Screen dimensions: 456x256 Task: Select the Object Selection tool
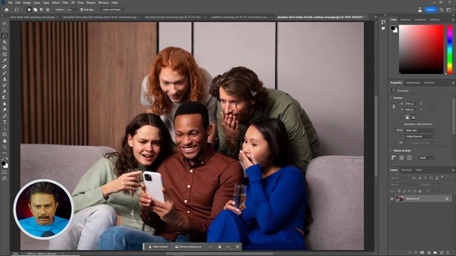(4, 42)
